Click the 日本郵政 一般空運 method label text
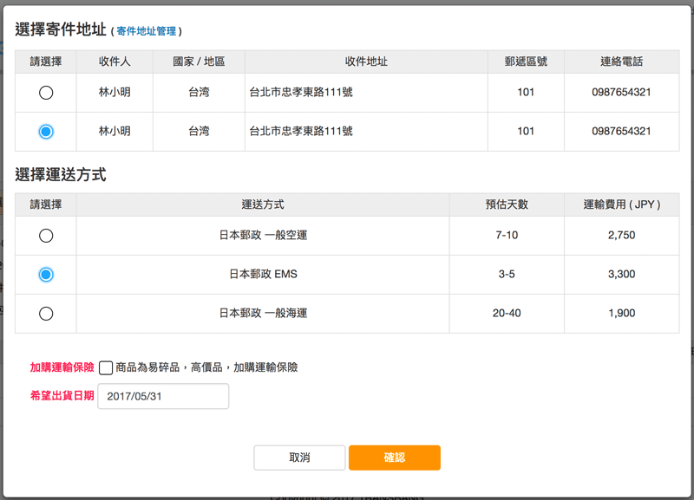 coord(263,236)
